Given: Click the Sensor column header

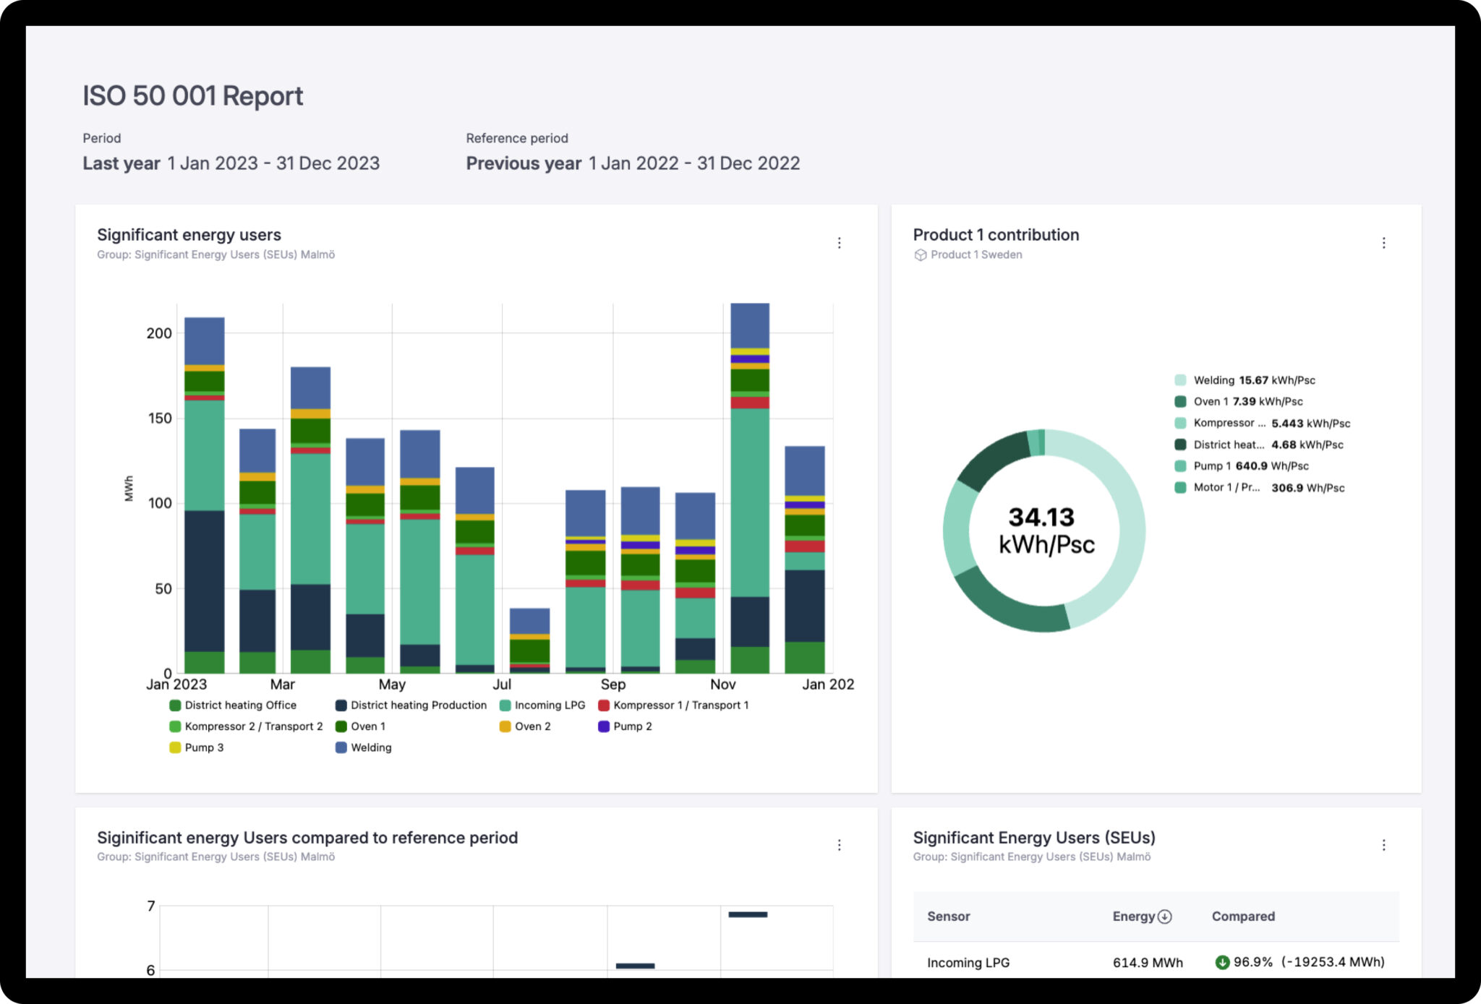Looking at the screenshot, I should click(x=948, y=917).
